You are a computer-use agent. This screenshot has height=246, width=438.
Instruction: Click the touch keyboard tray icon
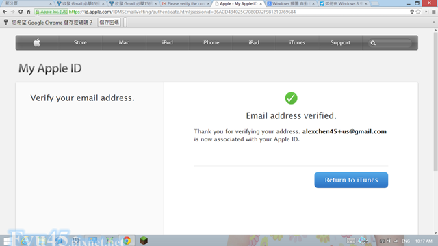pos(351,241)
